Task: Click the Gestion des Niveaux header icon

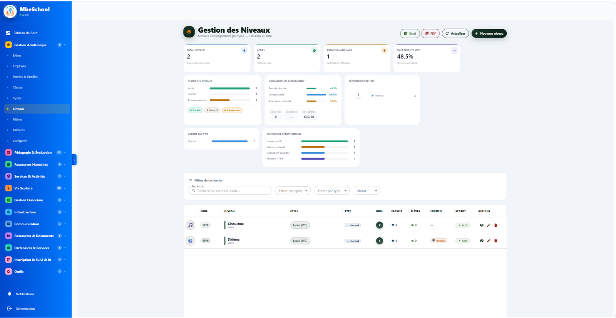Action: 189,32
